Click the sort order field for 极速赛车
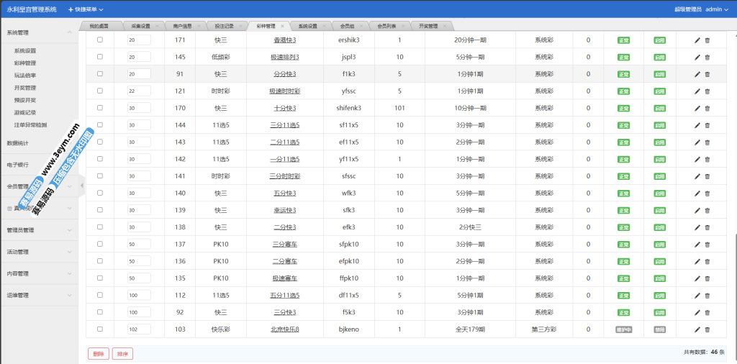The width and height of the screenshot is (737, 364). tap(138, 278)
